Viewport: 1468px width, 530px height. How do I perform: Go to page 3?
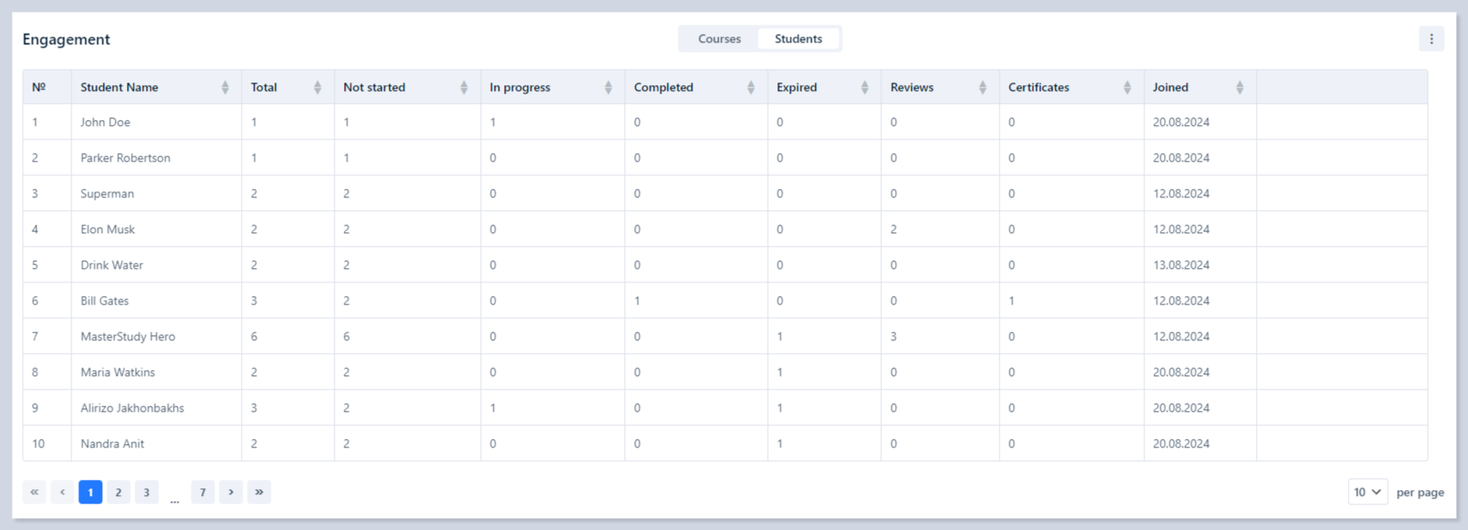(146, 492)
